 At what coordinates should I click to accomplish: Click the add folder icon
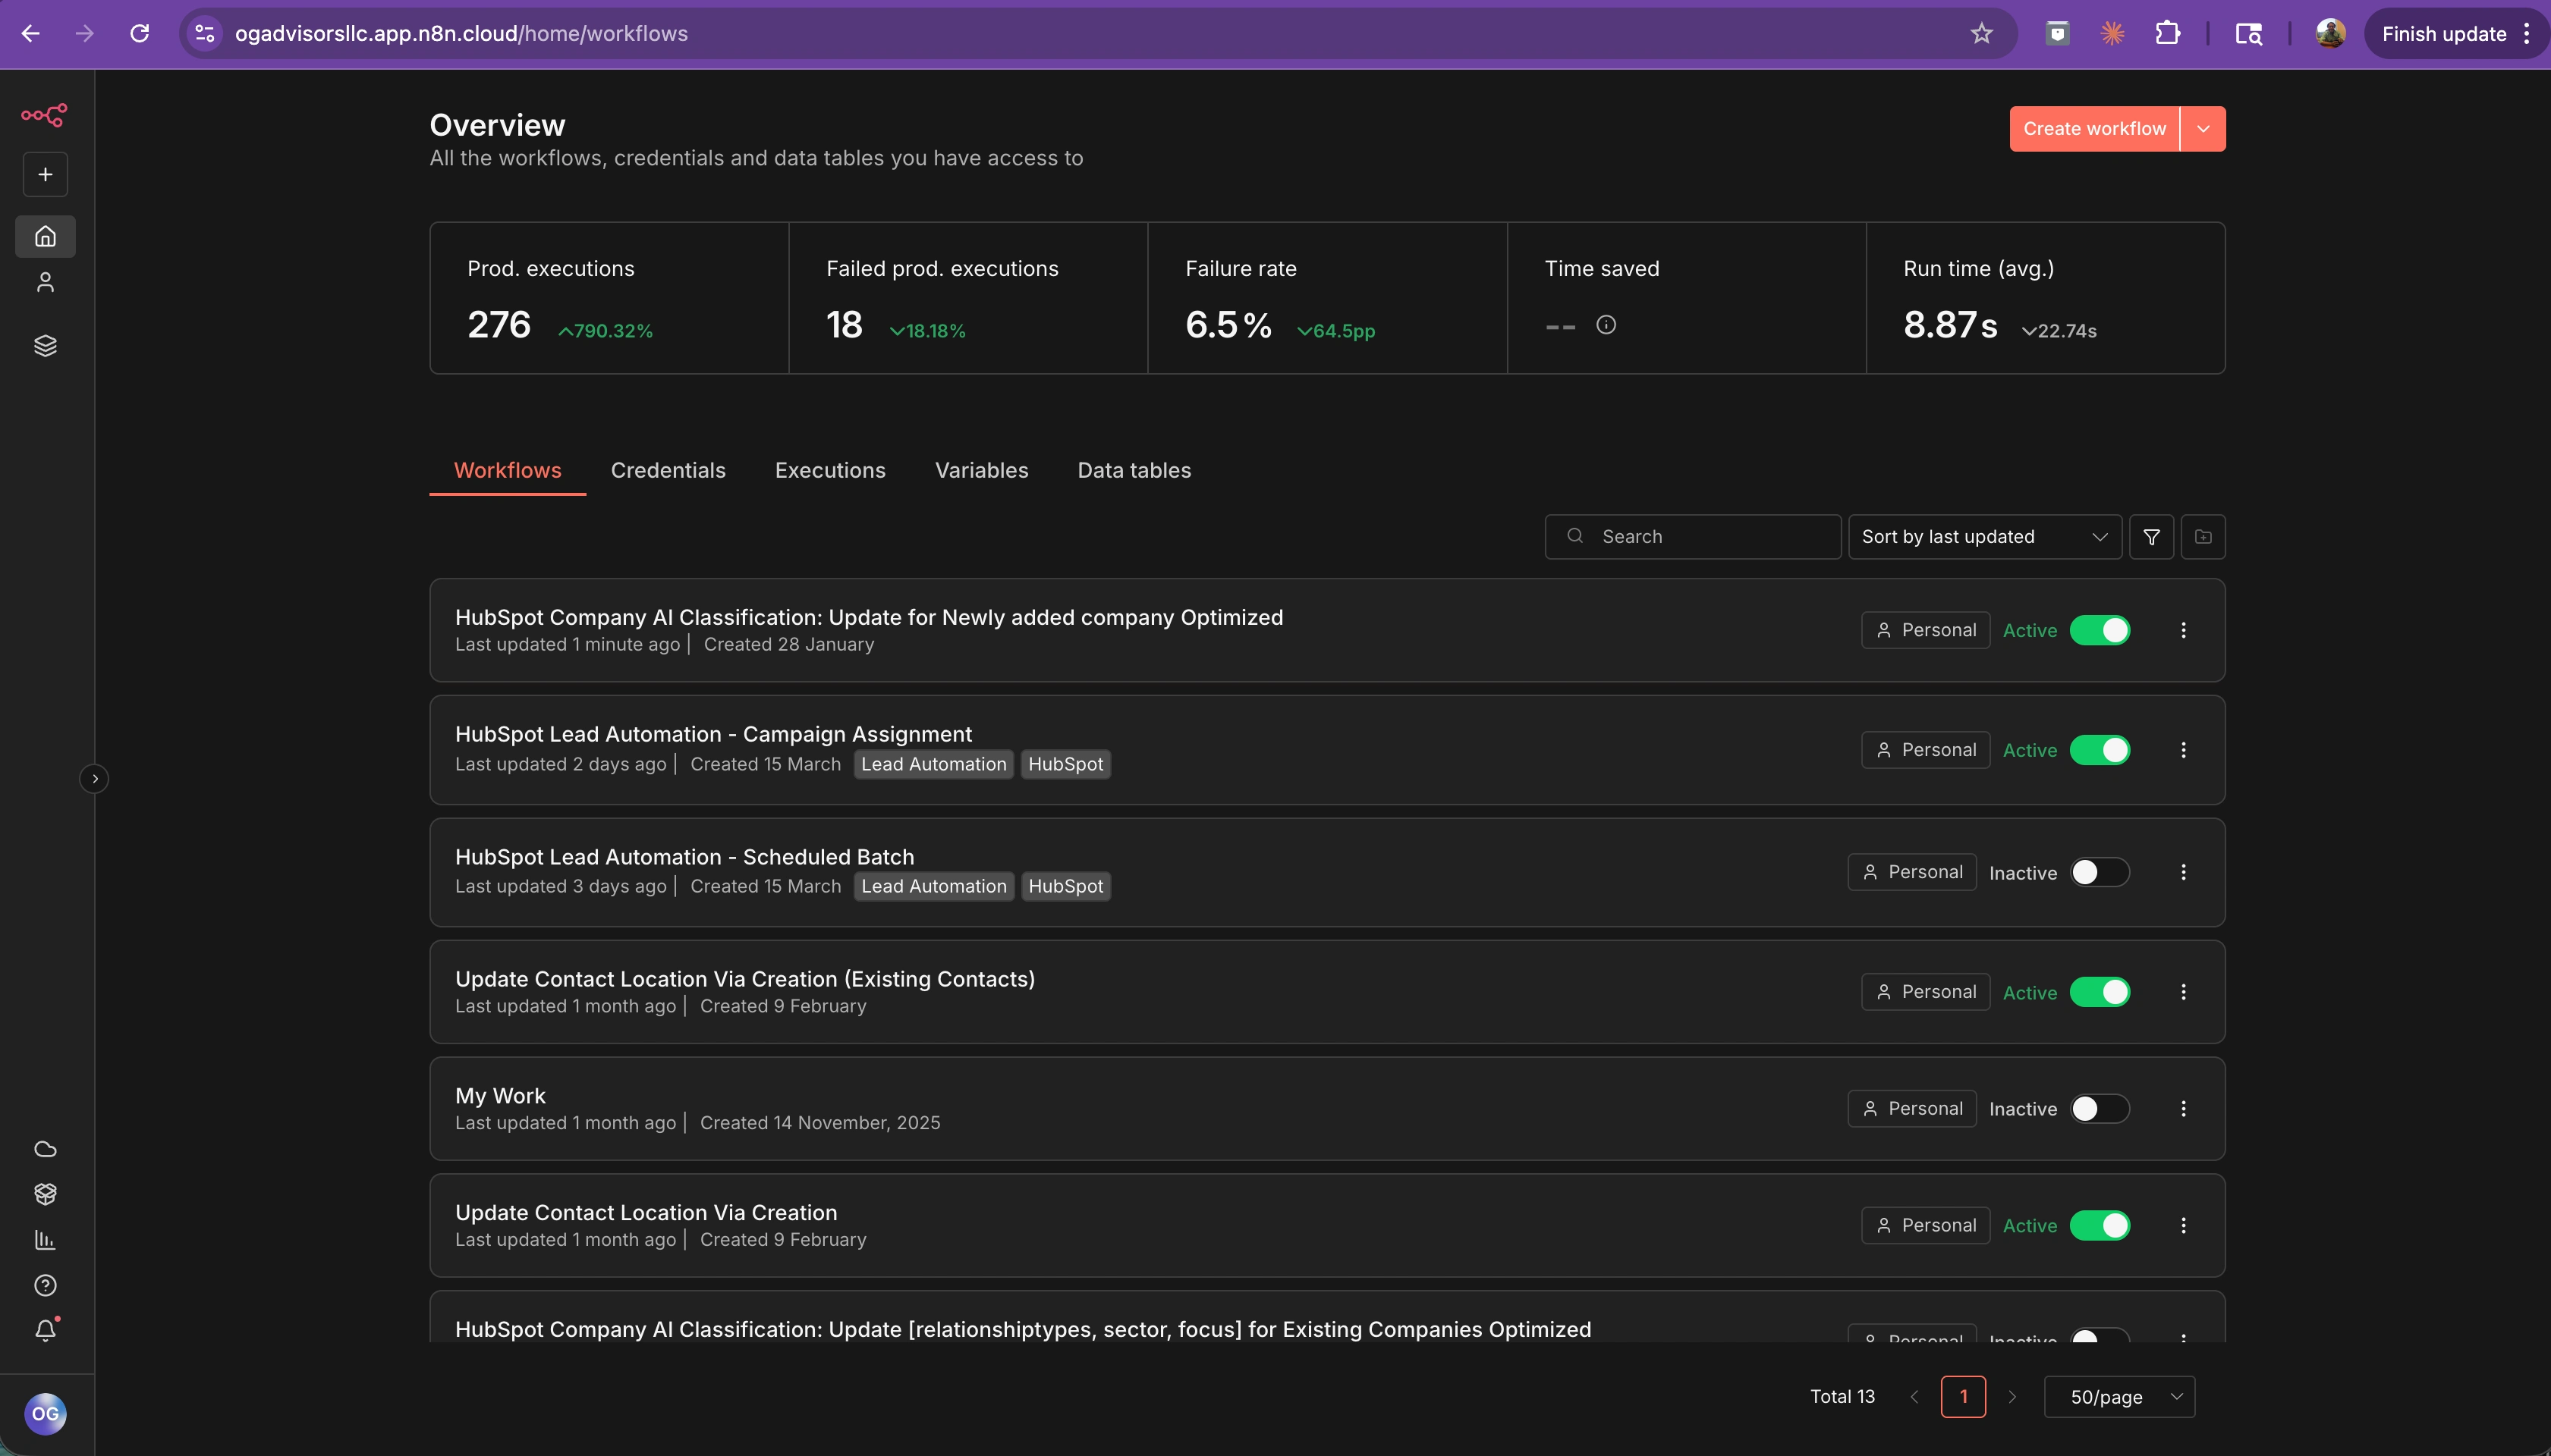tap(2203, 537)
